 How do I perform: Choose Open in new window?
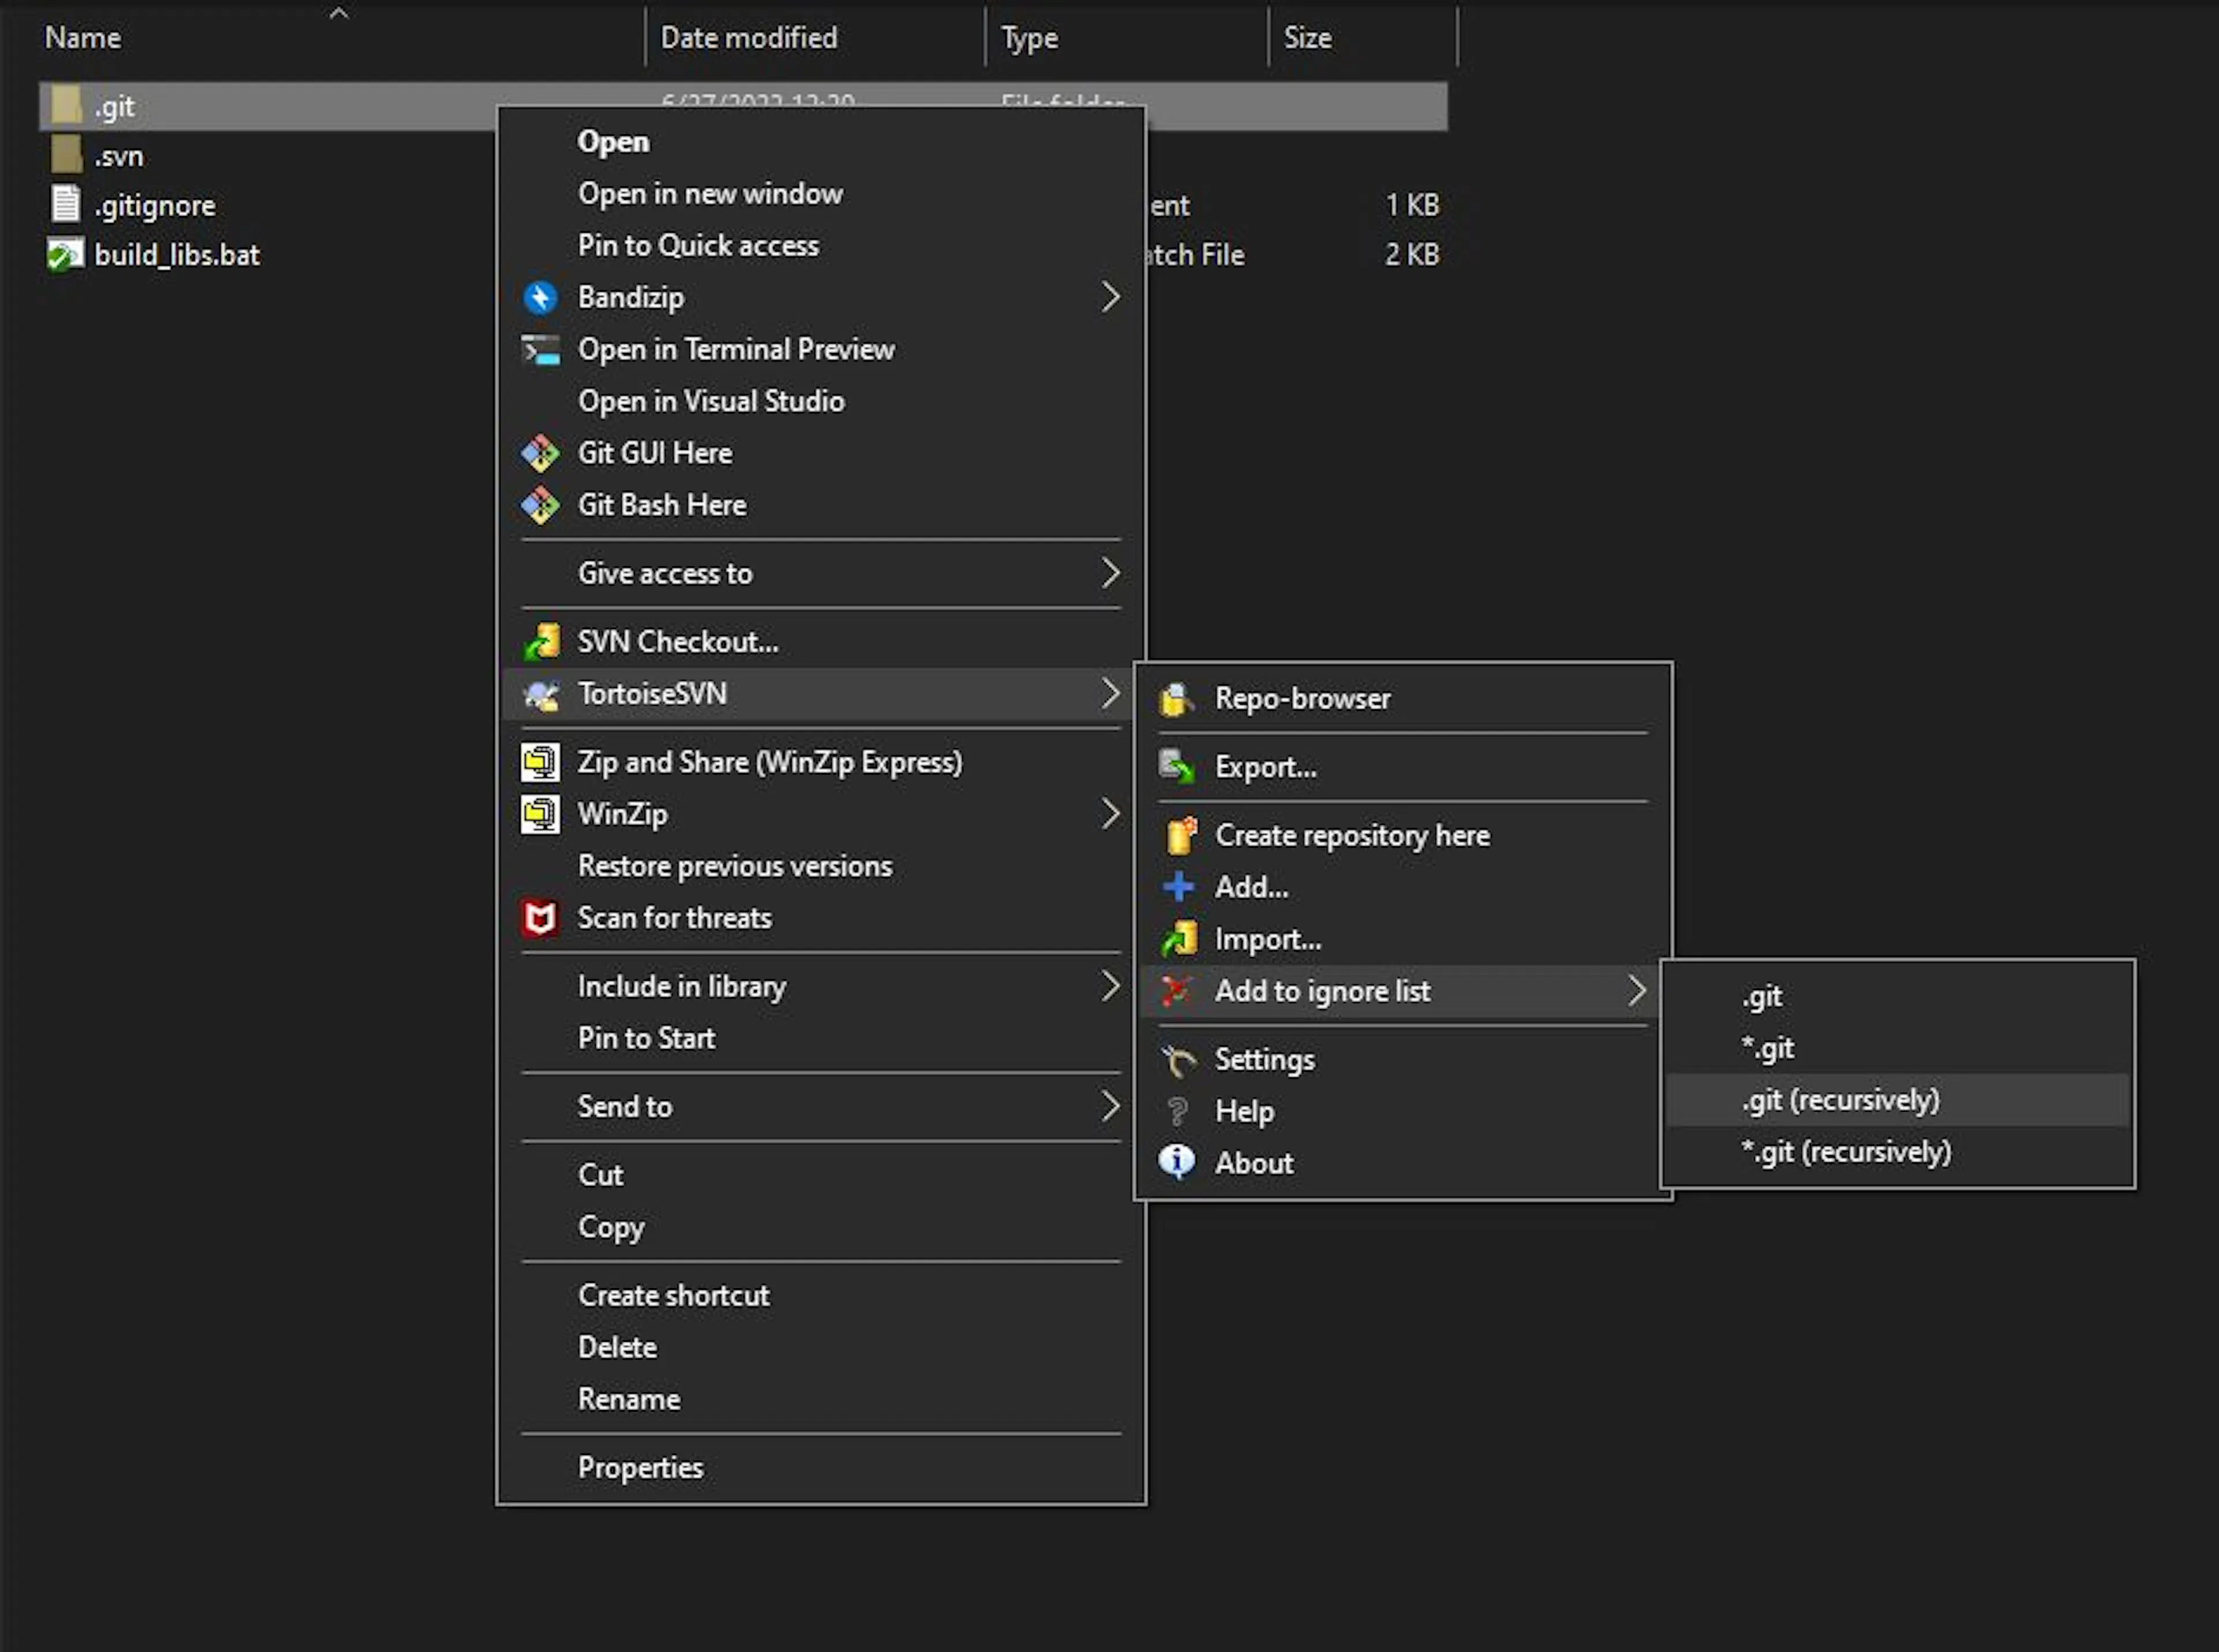click(710, 193)
